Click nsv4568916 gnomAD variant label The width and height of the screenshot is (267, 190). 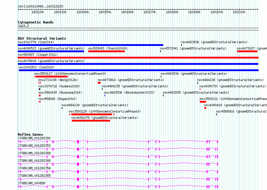pos(241,111)
